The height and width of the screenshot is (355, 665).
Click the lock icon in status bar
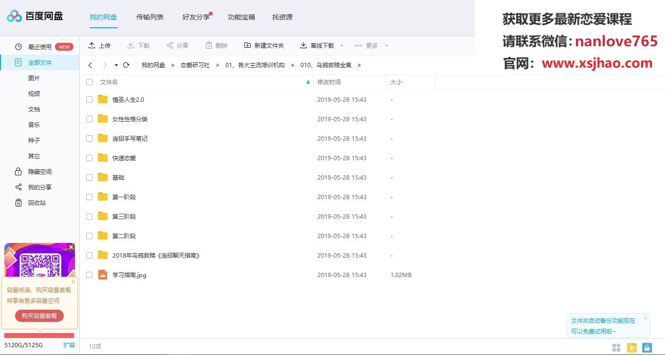(647, 347)
